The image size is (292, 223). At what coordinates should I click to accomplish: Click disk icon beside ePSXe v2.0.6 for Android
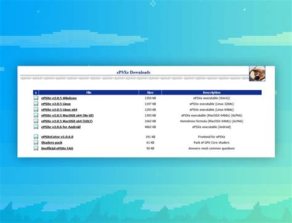tap(36, 127)
